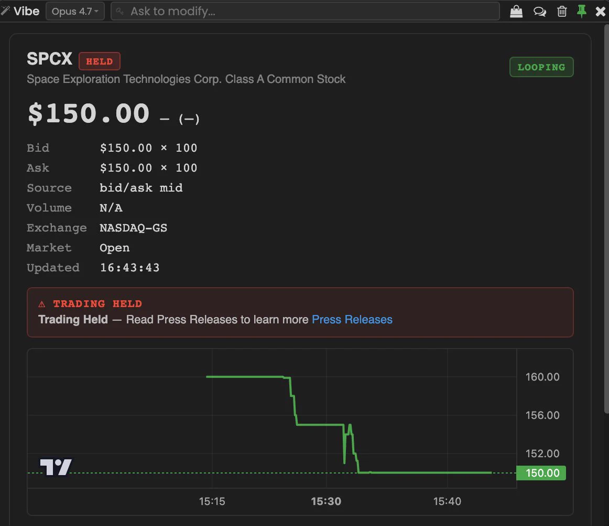The height and width of the screenshot is (526, 609).
Task: Click the panel's vertical scrollbar
Action: 606,218
